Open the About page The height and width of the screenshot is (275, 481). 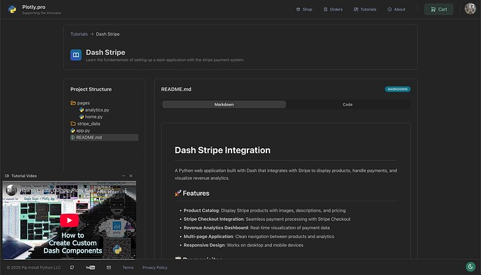point(397,10)
